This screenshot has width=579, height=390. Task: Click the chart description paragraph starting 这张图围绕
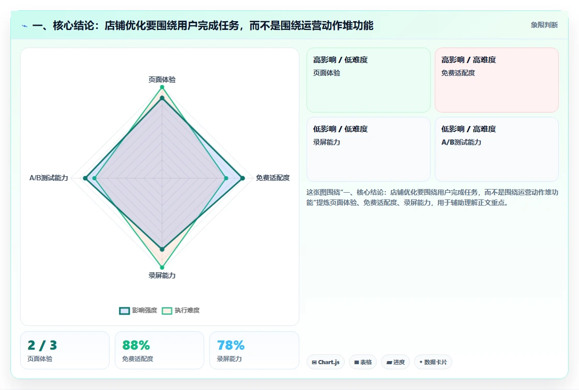(432, 197)
